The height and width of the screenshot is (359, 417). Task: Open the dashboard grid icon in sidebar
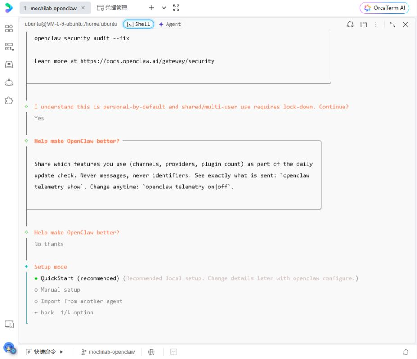[x=9, y=28]
